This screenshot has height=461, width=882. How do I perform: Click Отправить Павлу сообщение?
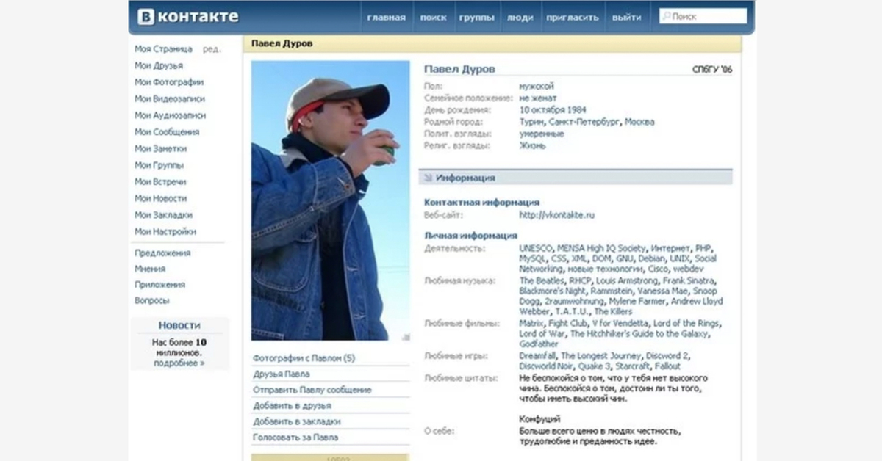click(312, 390)
